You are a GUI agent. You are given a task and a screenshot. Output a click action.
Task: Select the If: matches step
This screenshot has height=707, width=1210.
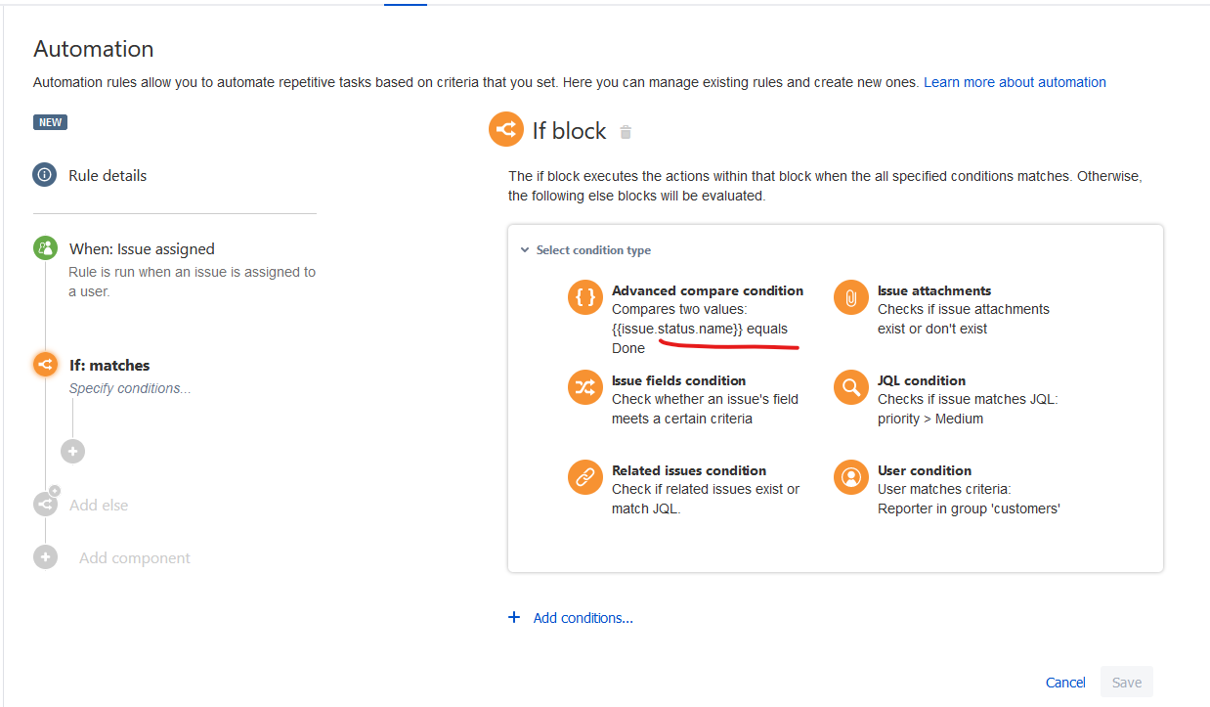click(x=109, y=366)
